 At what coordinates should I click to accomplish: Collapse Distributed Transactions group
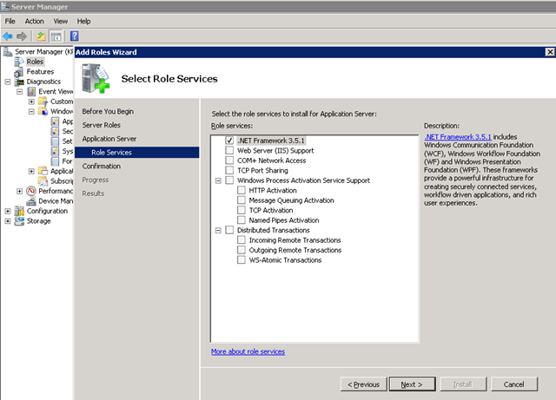click(x=218, y=230)
